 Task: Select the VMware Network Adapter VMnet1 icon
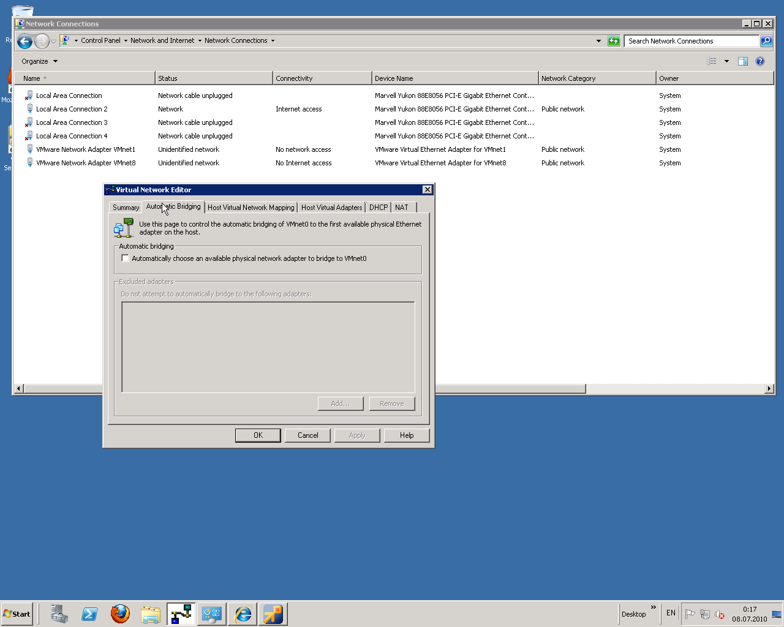(x=29, y=149)
